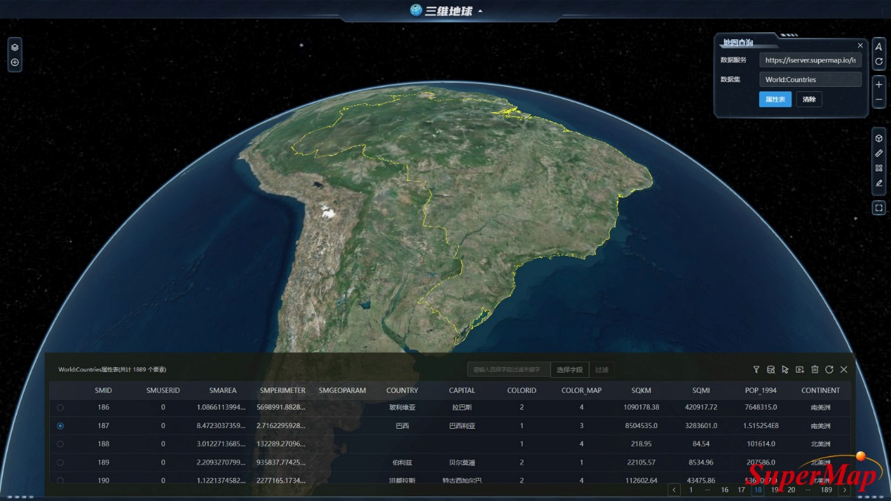Click the north compass arrow icon
Image resolution: width=891 pixels, height=501 pixels.
point(878,47)
